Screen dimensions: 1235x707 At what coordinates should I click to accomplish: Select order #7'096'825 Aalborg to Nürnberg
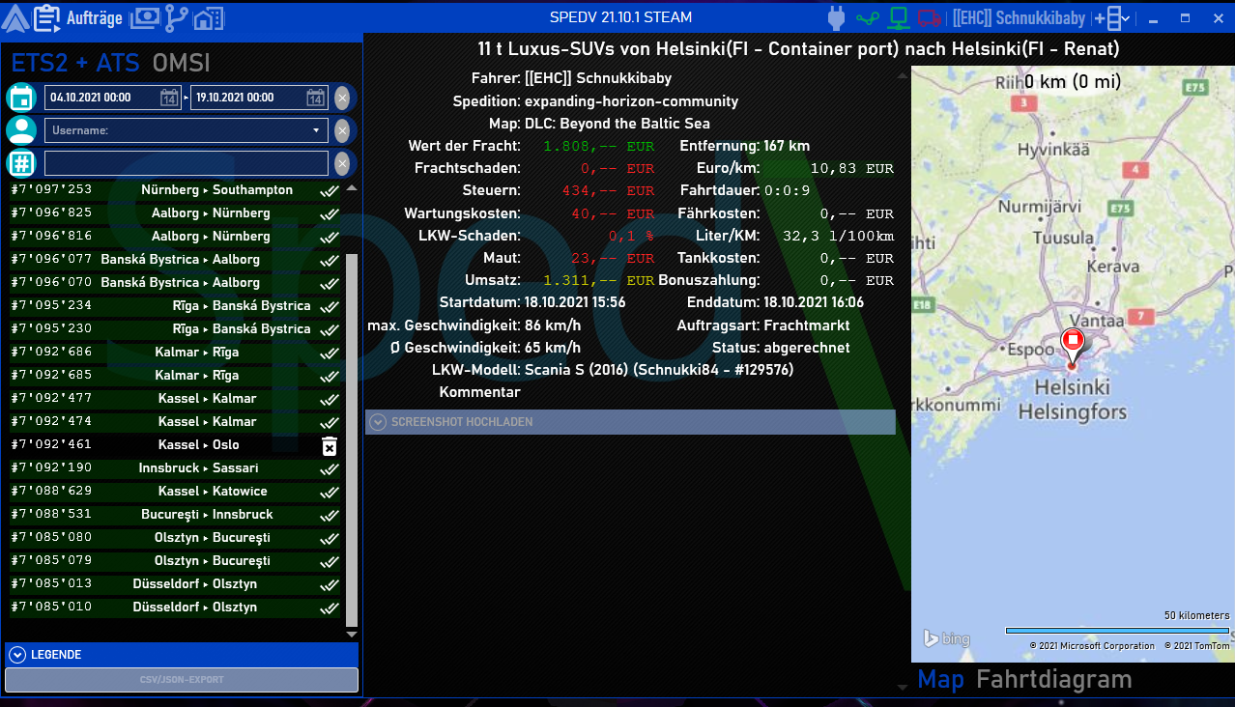point(175,213)
